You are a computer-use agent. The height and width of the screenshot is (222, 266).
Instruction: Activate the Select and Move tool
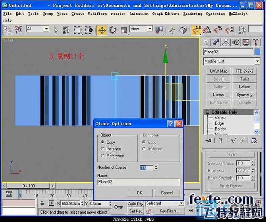[x=102, y=30]
